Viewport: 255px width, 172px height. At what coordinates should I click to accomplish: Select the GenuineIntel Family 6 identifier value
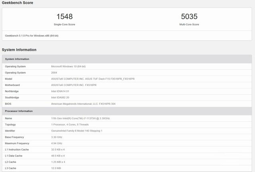tap(76, 131)
